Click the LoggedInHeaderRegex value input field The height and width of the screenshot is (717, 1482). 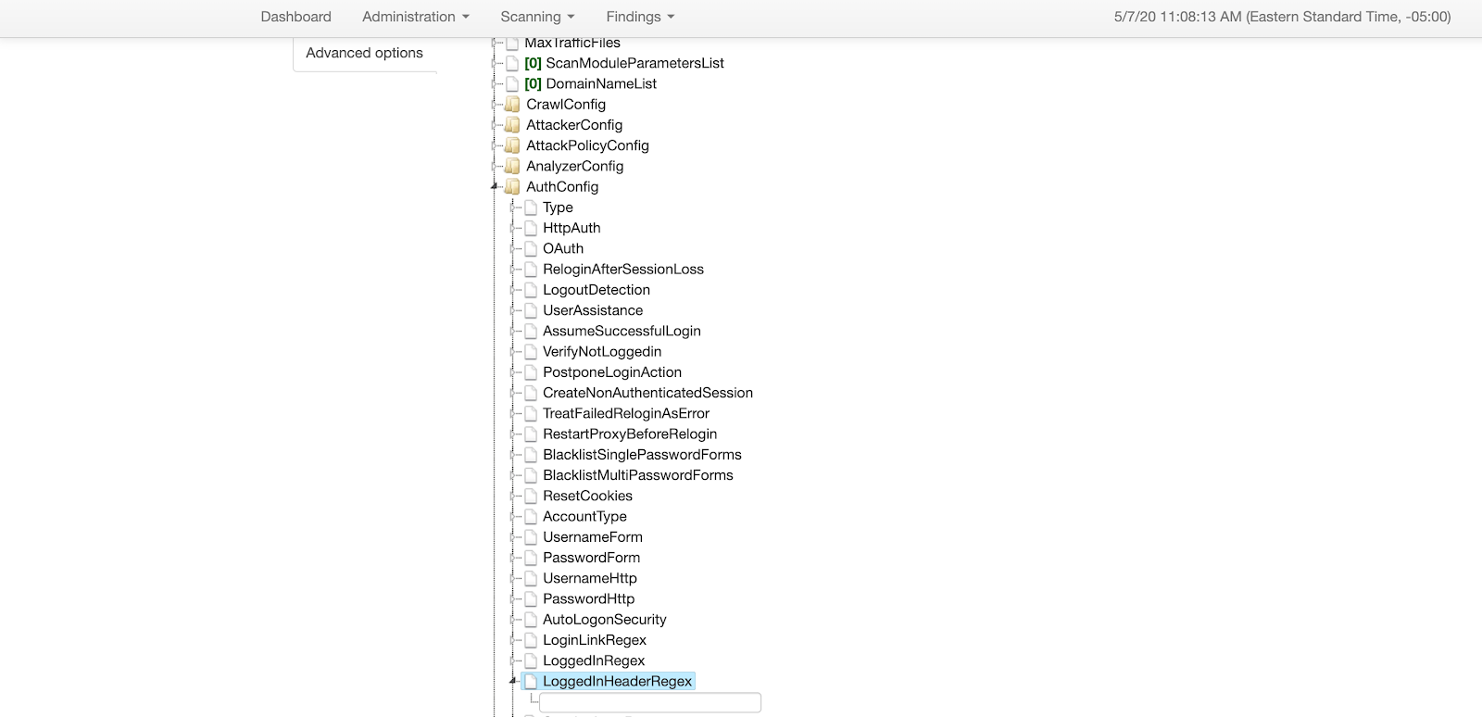649,703
